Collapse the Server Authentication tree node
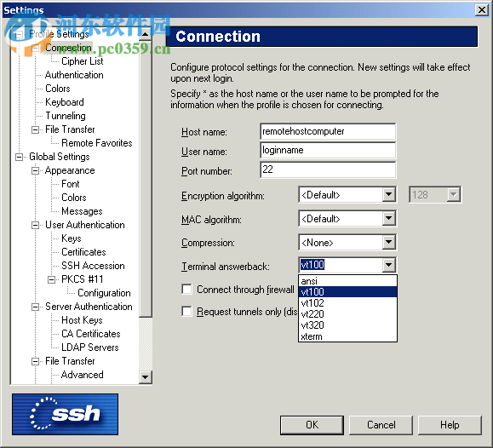This screenshot has width=493, height=448. tap(36, 307)
